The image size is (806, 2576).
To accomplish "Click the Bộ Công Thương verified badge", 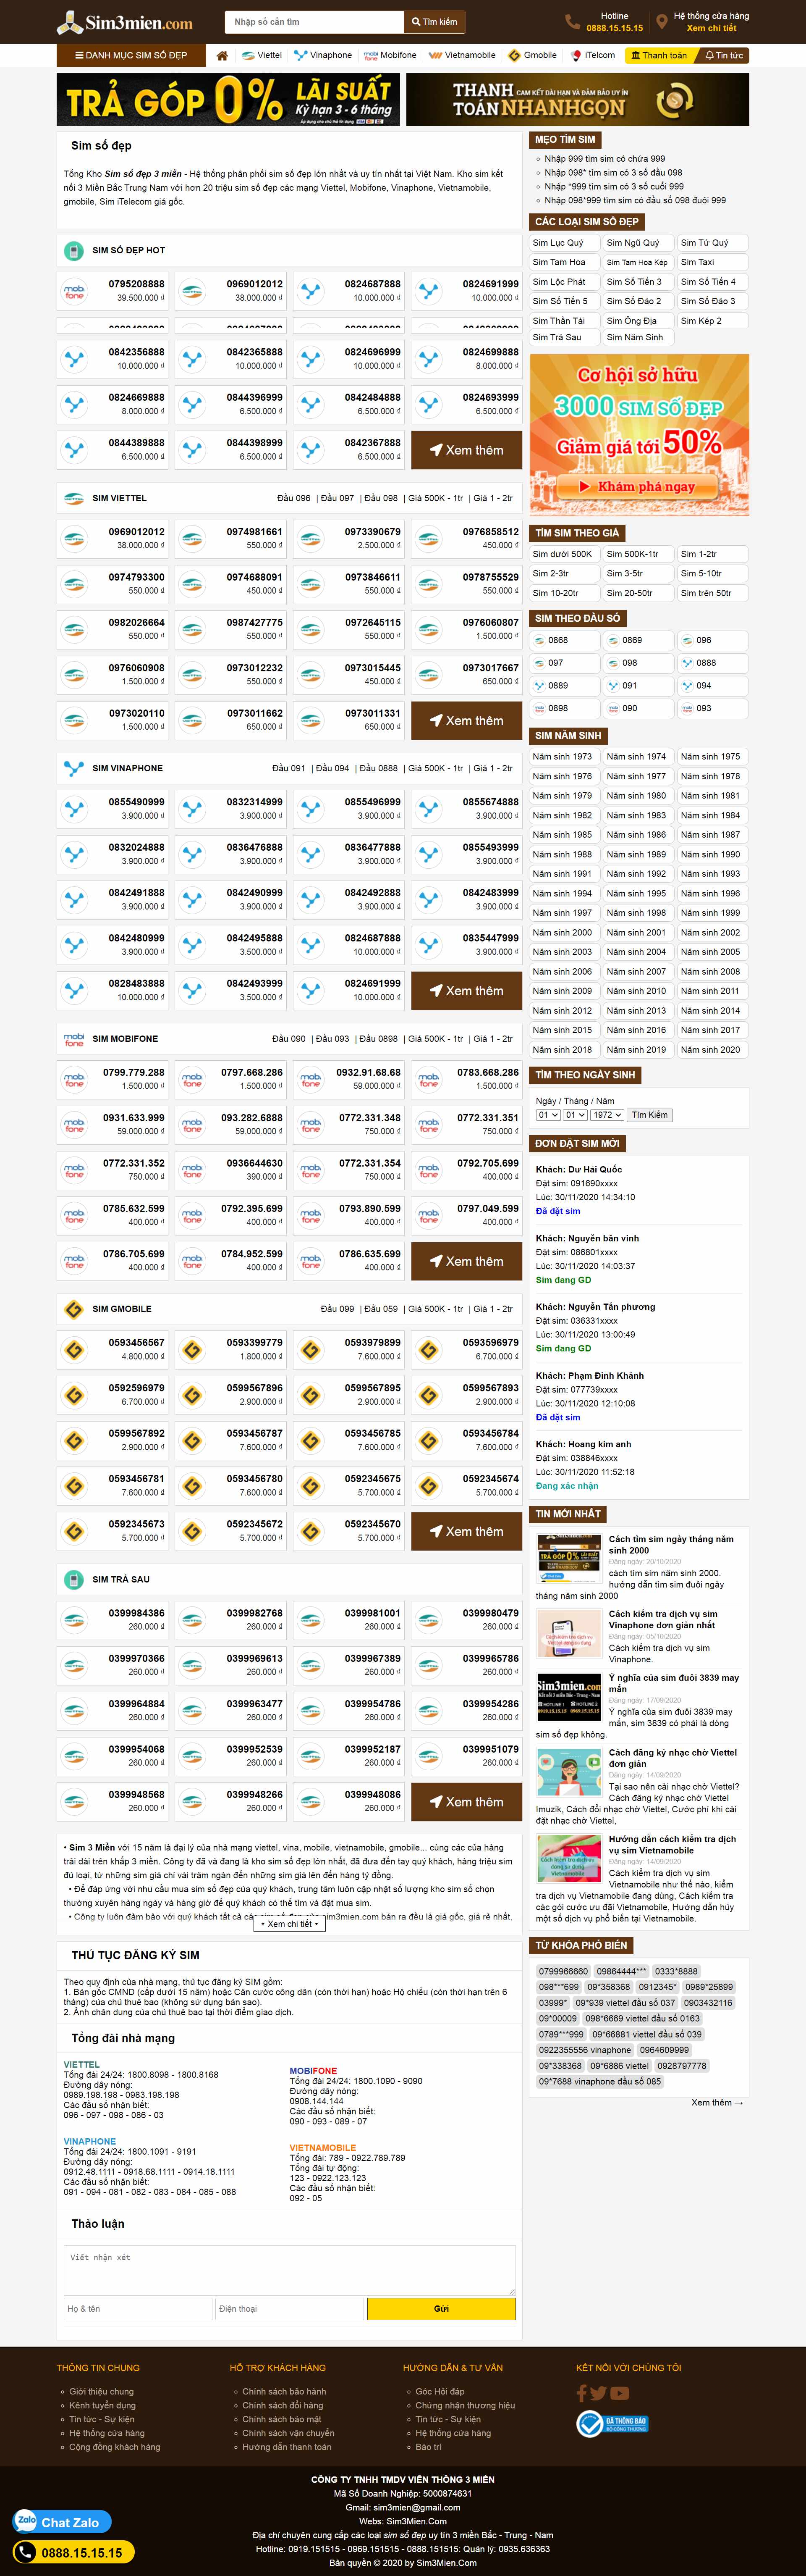I will pos(612,2423).
